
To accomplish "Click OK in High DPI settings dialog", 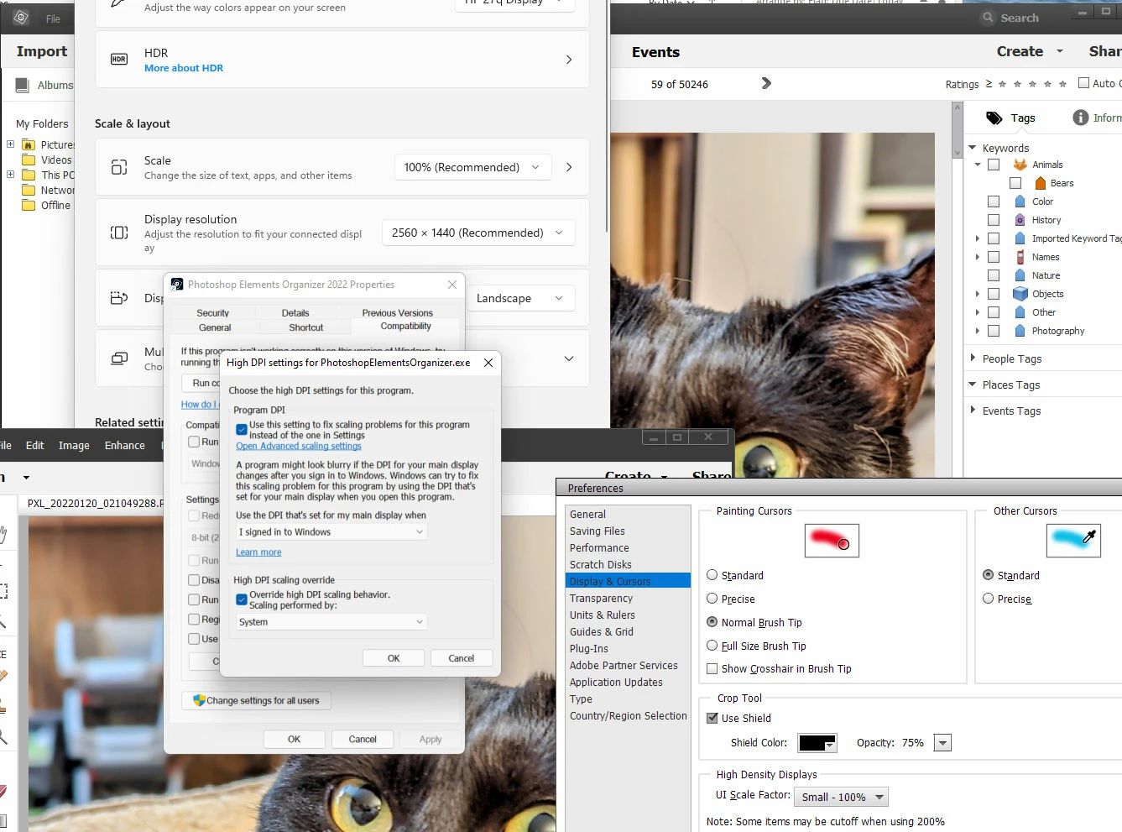I will 394,658.
